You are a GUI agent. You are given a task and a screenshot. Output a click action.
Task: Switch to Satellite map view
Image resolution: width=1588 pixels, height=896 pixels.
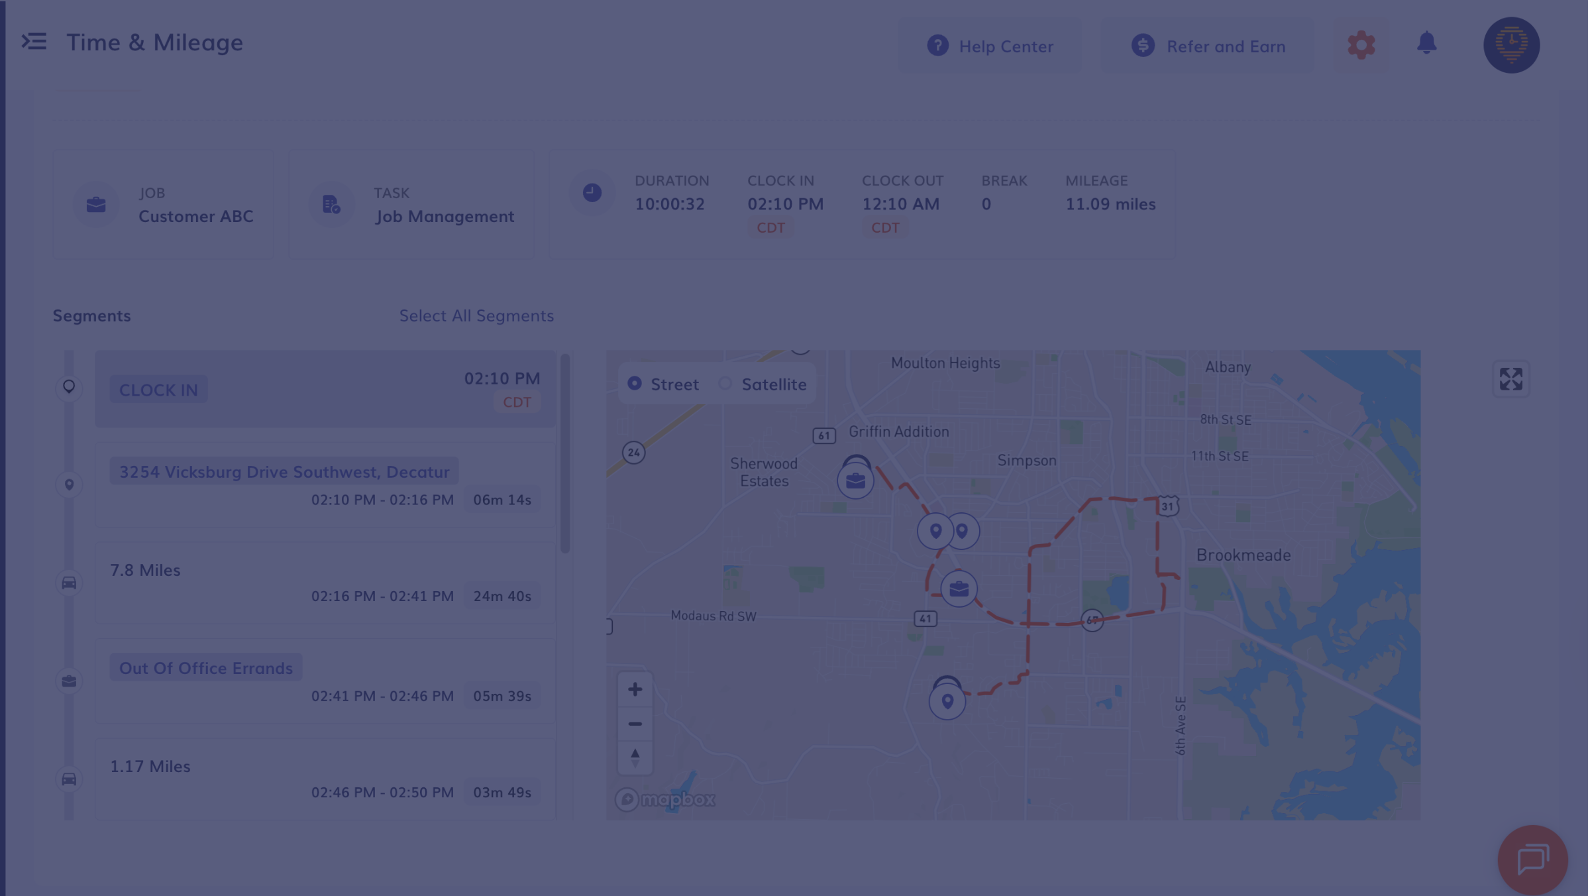725,384
